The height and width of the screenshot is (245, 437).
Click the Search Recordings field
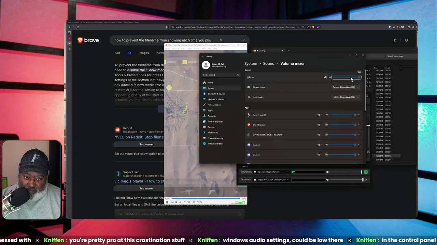coord(401,56)
